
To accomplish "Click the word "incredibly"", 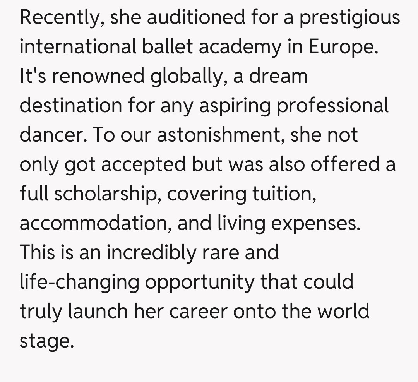I will pos(151,253).
